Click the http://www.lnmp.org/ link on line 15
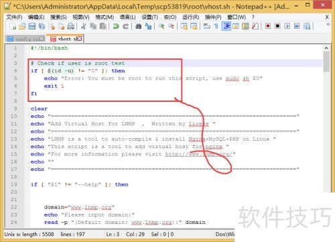The width and height of the screenshot is (335, 242). click(x=198, y=154)
